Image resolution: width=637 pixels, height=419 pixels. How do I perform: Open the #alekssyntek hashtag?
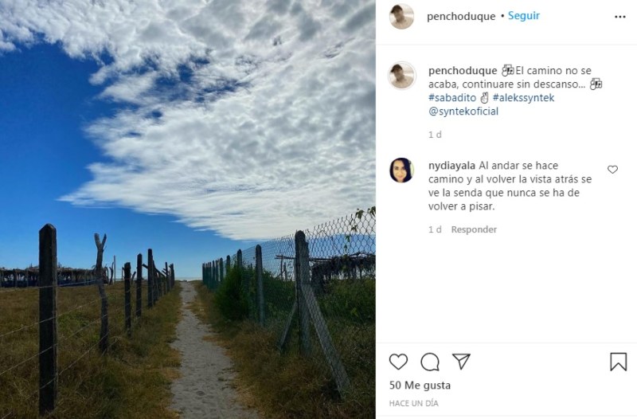click(523, 97)
